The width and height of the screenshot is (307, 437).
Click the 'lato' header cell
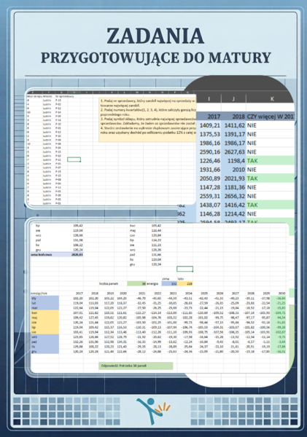(x=185, y=279)
